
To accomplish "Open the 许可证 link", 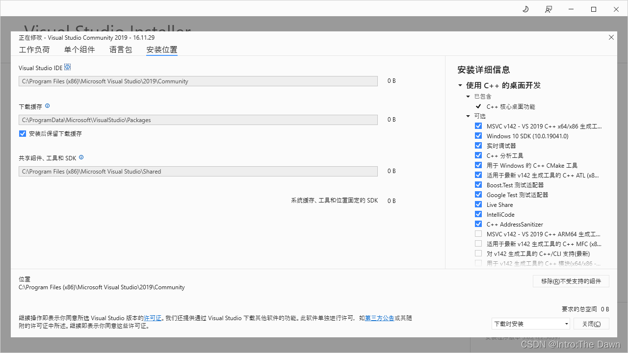I will tap(153, 318).
